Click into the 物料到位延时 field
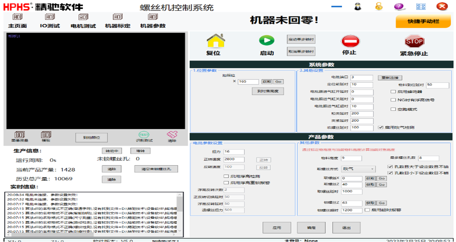The image size is (456, 242). [437, 85]
